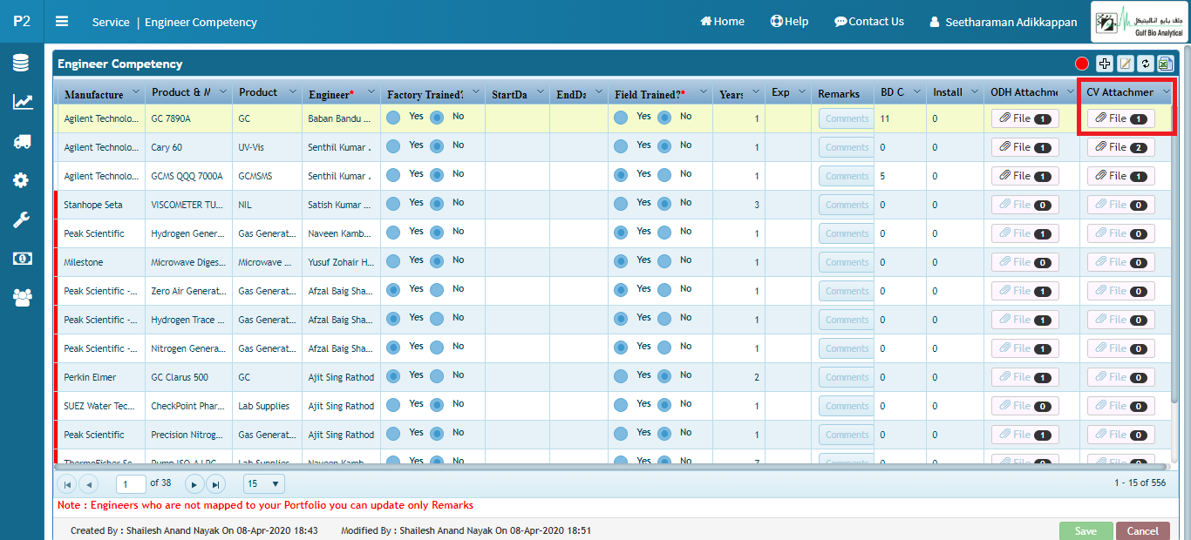Viewport: 1191px width, 540px height.
Task: Open Product & Model column filter dropdown
Action: [222, 92]
